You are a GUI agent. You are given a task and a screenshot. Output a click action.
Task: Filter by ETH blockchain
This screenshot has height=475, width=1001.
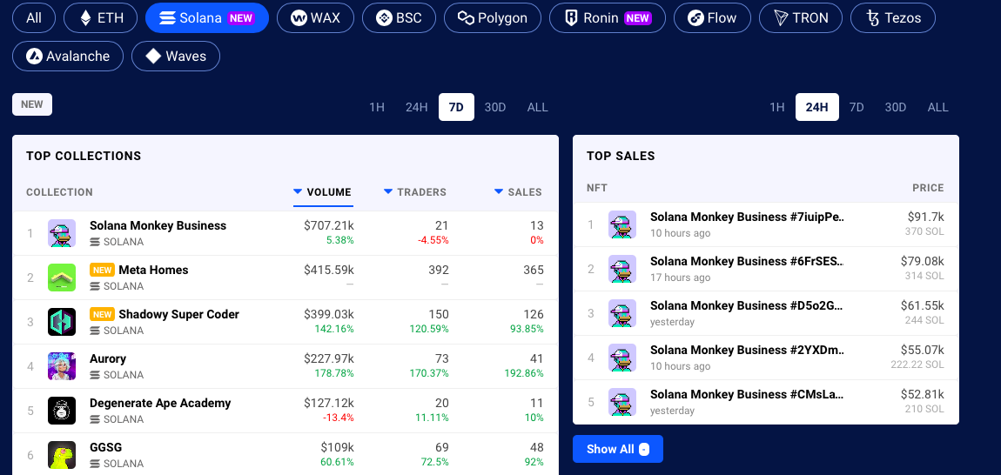(x=101, y=18)
